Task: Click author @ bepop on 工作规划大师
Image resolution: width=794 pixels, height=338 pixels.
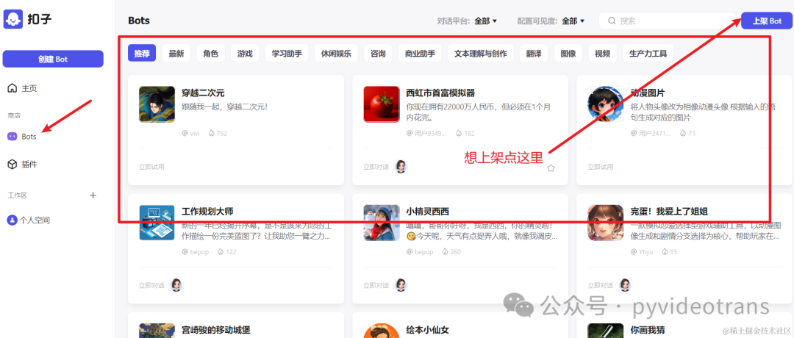Action: [196, 251]
